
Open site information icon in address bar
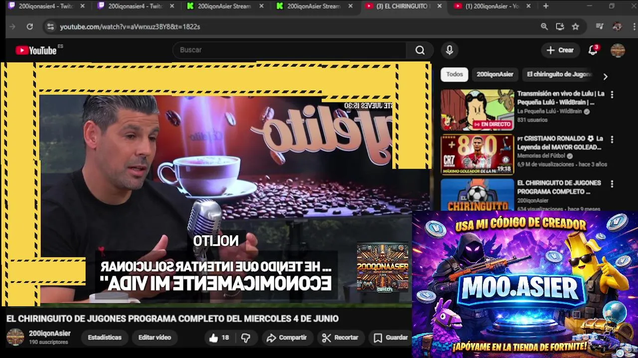click(x=50, y=27)
